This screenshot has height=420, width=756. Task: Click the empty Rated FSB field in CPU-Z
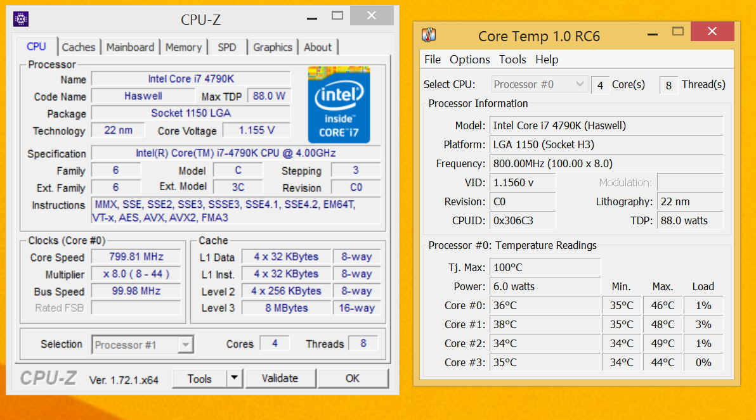[136, 308]
